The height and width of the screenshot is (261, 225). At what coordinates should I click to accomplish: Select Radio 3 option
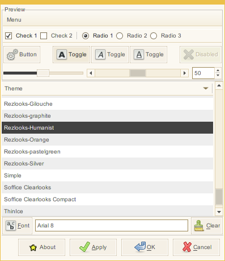(x=154, y=36)
